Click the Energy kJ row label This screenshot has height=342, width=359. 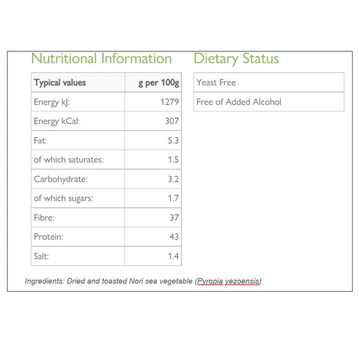(x=52, y=102)
